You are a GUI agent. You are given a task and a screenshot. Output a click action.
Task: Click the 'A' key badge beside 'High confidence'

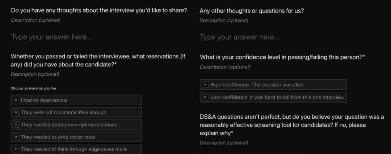point(205,84)
